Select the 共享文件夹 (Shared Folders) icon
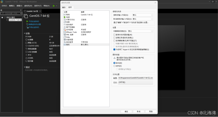The height and width of the screenshot is (117, 218). [x=65, y=20]
